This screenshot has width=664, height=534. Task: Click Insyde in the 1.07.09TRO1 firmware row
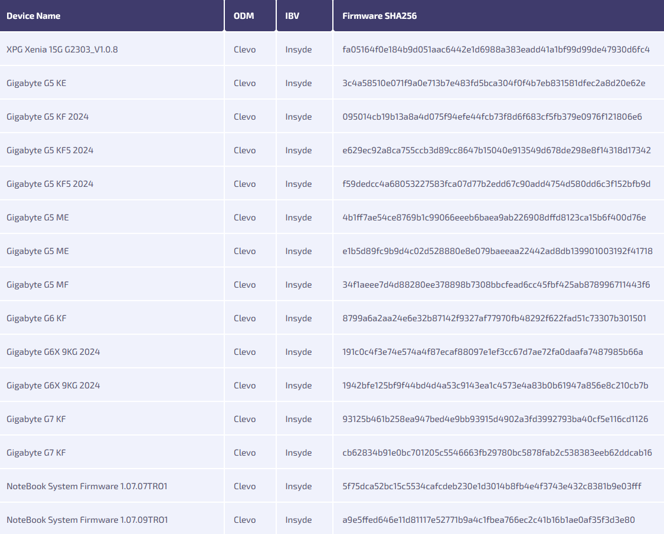pyautogui.click(x=299, y=520)
